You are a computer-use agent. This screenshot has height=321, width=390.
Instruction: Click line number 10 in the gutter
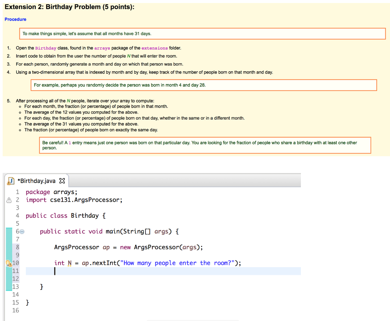(15, 263)
